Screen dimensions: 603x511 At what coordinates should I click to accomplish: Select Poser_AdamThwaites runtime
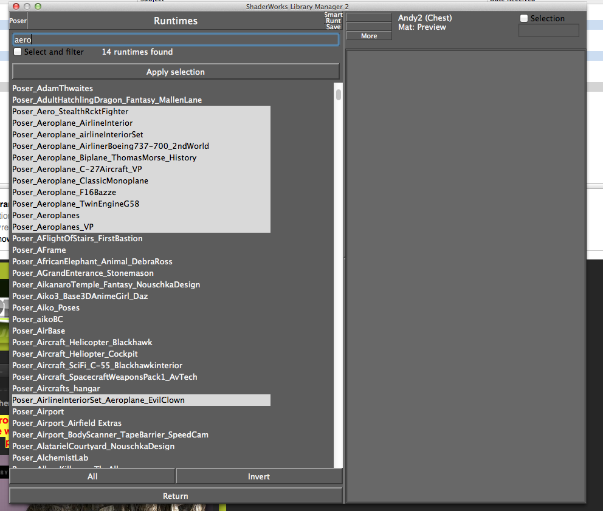pyautogui.click(x=141, y=89)
